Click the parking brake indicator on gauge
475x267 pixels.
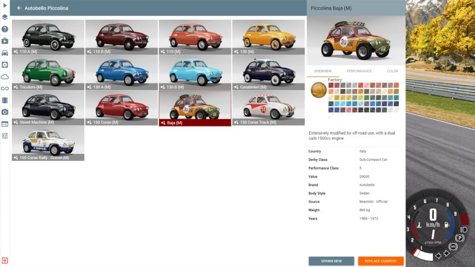coord(460,238)
